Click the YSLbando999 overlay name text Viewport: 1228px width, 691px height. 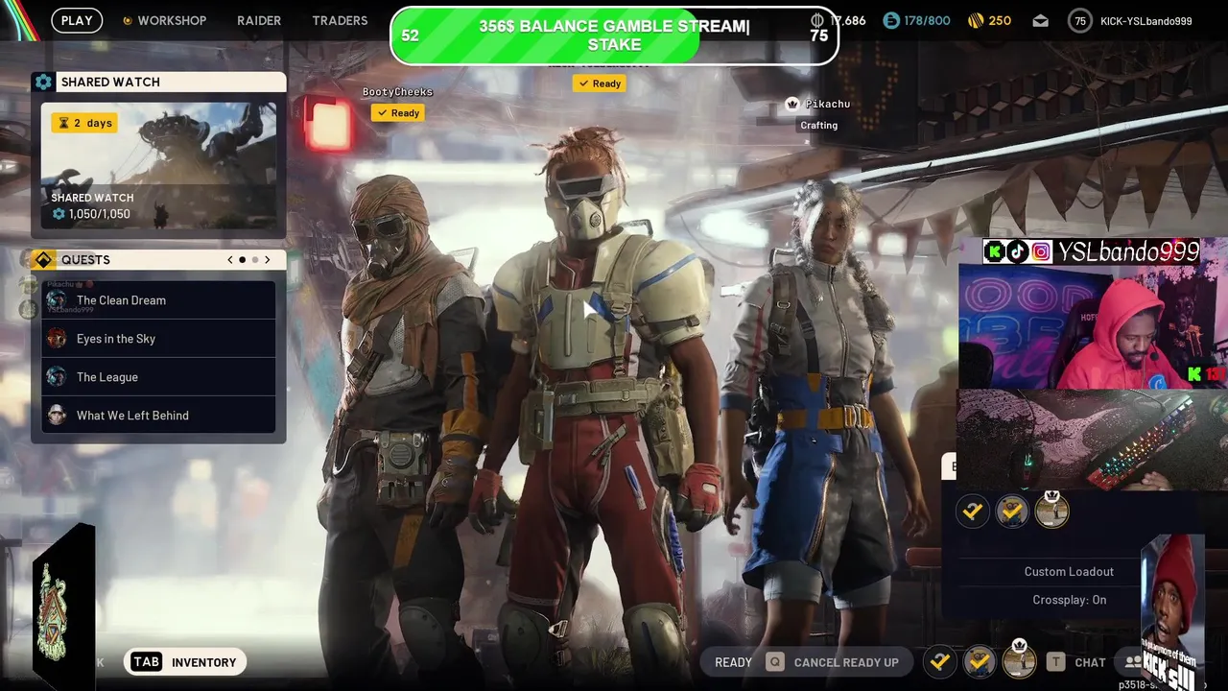(x=1127, y=251)
